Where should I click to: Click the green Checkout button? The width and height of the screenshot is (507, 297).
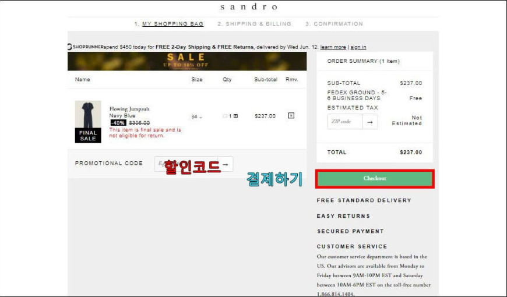tap(375, 178)
